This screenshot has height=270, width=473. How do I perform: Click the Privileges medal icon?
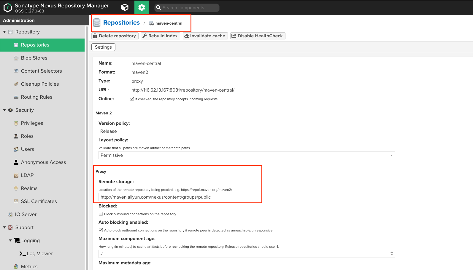[x=16, y=123]
